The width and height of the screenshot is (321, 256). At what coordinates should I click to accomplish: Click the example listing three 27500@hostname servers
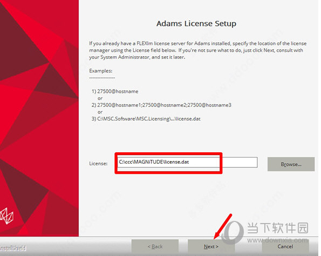[x=161, y=105]
